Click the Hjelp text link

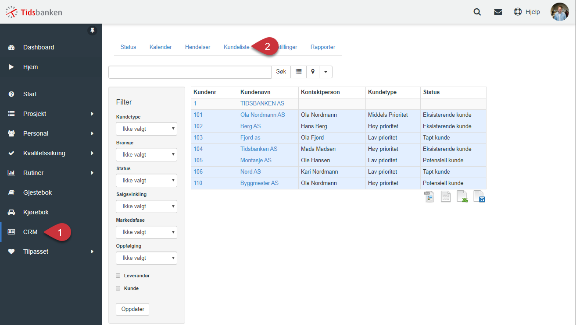[533, 12]
